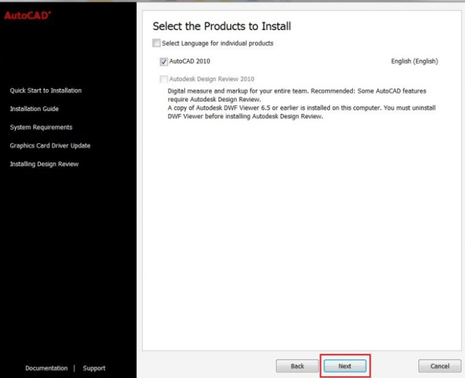
Task: Click the disabled Autodesk Design Review 2010 checkbox
Action: [164, 79]
